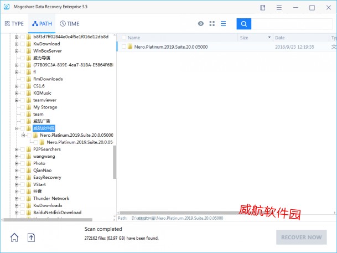Click the date 2018/9/23 12:19:35
Image resolution: width=337 pixels, height=253 pixels.
tap(294, 47)
